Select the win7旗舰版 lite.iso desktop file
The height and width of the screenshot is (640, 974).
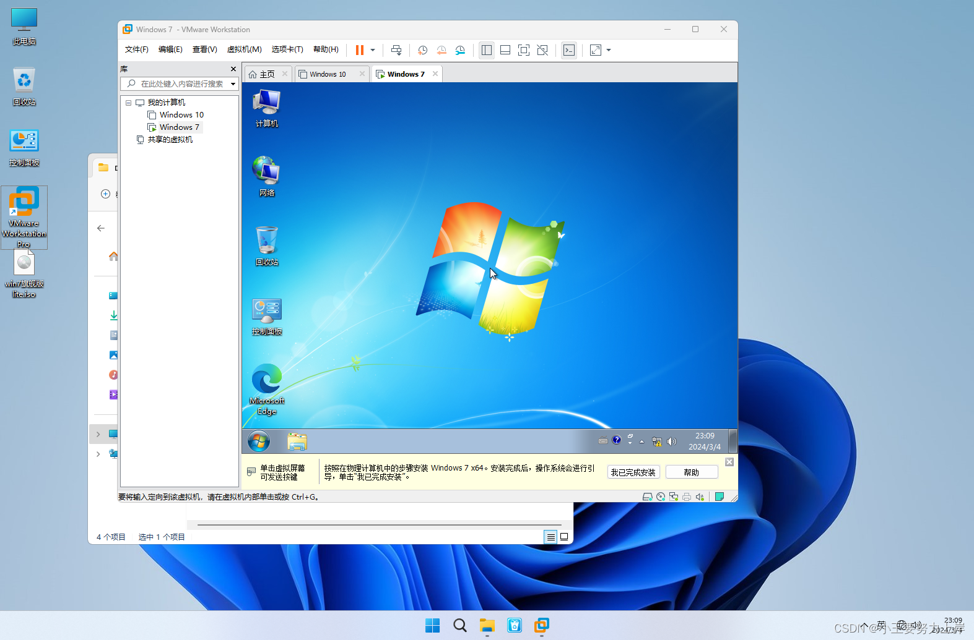tap(24, 275)
